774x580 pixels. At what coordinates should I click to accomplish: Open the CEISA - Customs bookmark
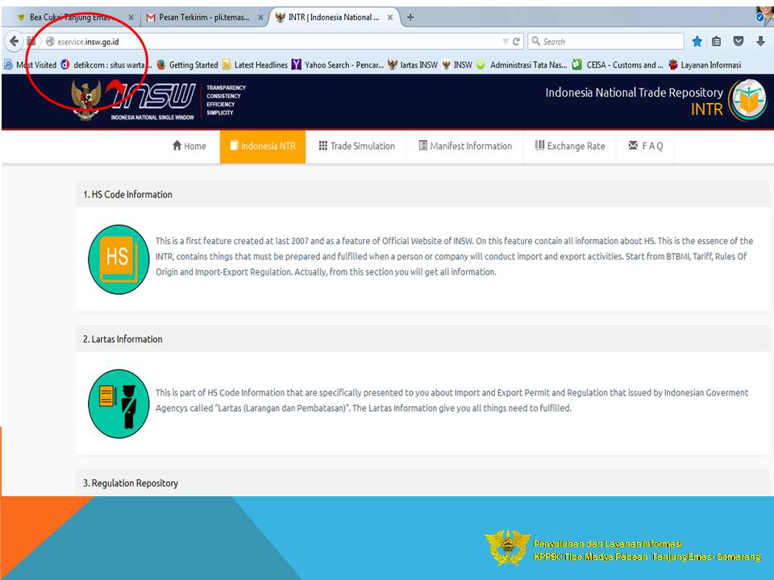pyautogui.click(x=618, y=64)
